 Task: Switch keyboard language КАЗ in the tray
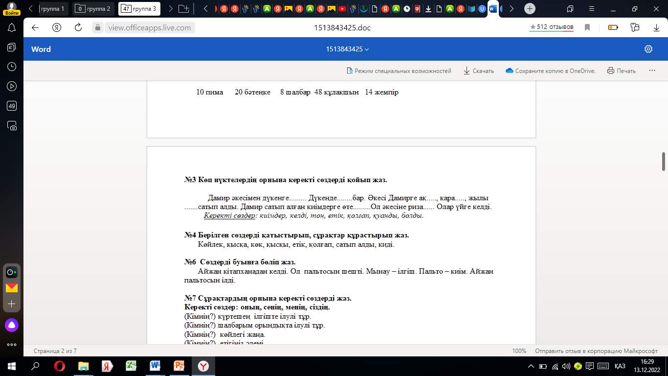click(x=620, y=366)
